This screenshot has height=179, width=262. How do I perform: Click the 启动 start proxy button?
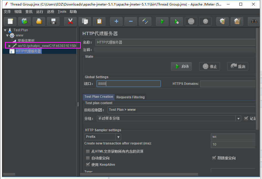point(181,66)
